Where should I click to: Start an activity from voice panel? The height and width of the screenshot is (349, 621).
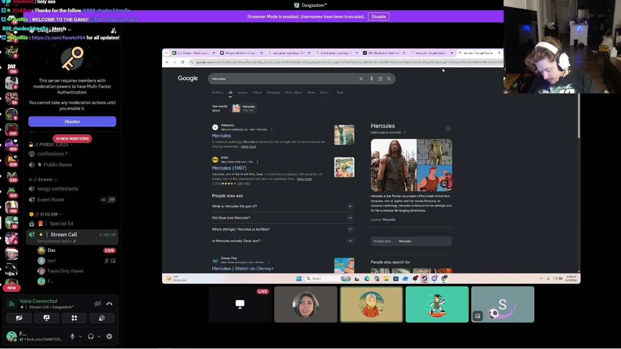tap(74, 318)
